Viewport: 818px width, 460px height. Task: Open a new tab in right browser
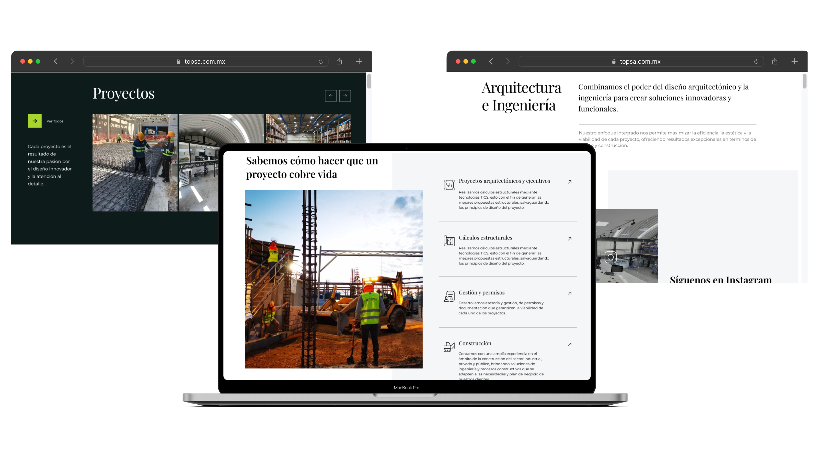coord(794,62)
